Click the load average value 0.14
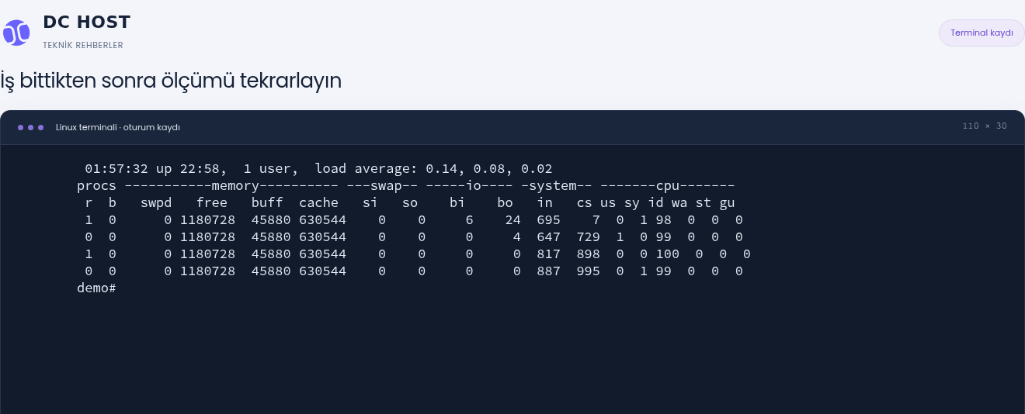Screen dimensions: 1025x414 (442, 169)
